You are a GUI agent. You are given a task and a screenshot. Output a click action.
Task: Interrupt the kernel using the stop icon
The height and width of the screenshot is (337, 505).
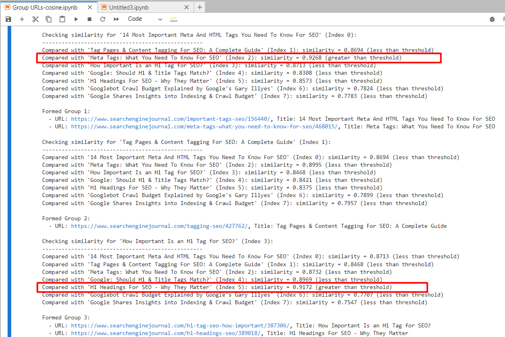(x=89, y=19)
